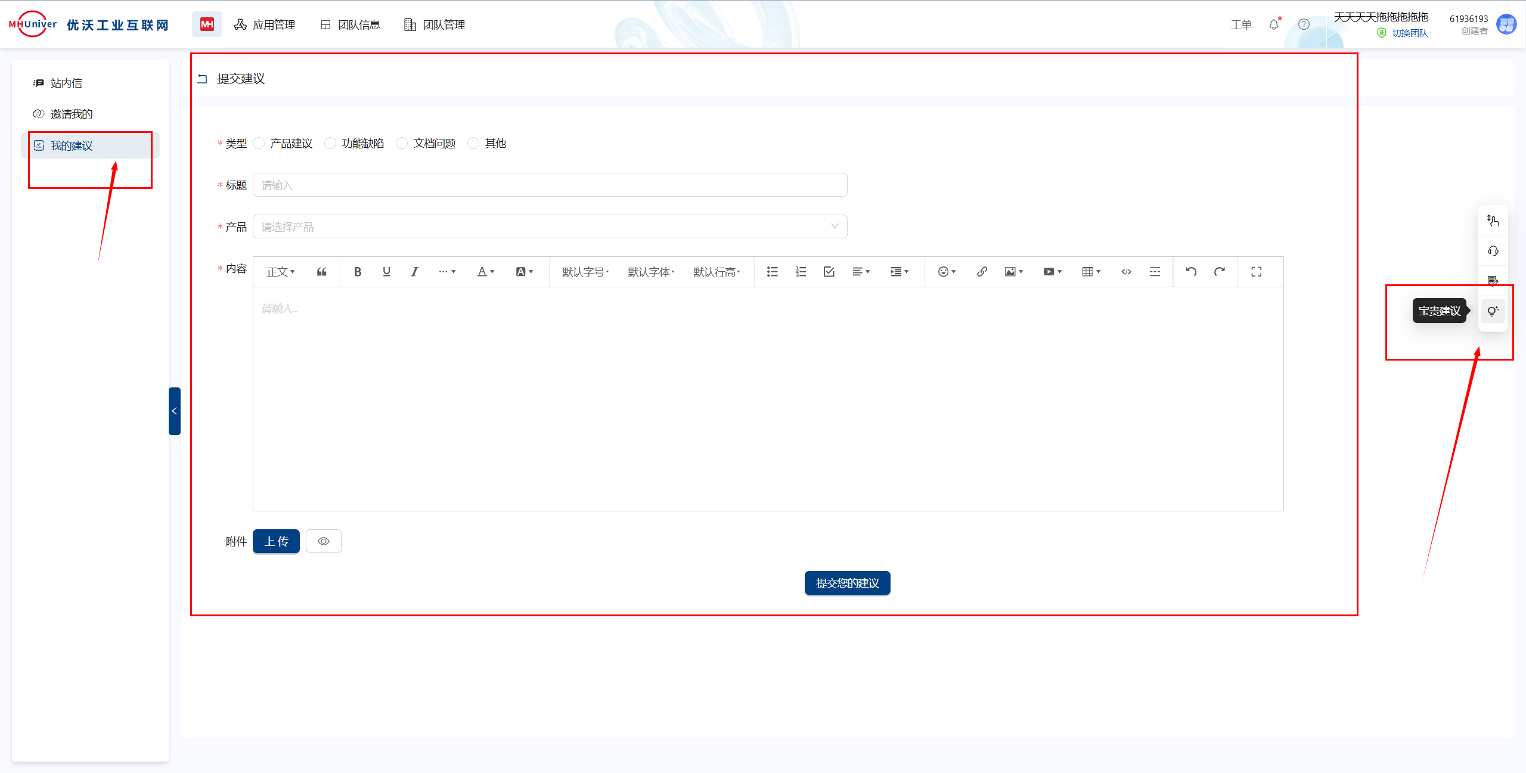This screenshot has width=1526, height=773.
Task: Click the 上传 attachment button
Action: point(276,541)
